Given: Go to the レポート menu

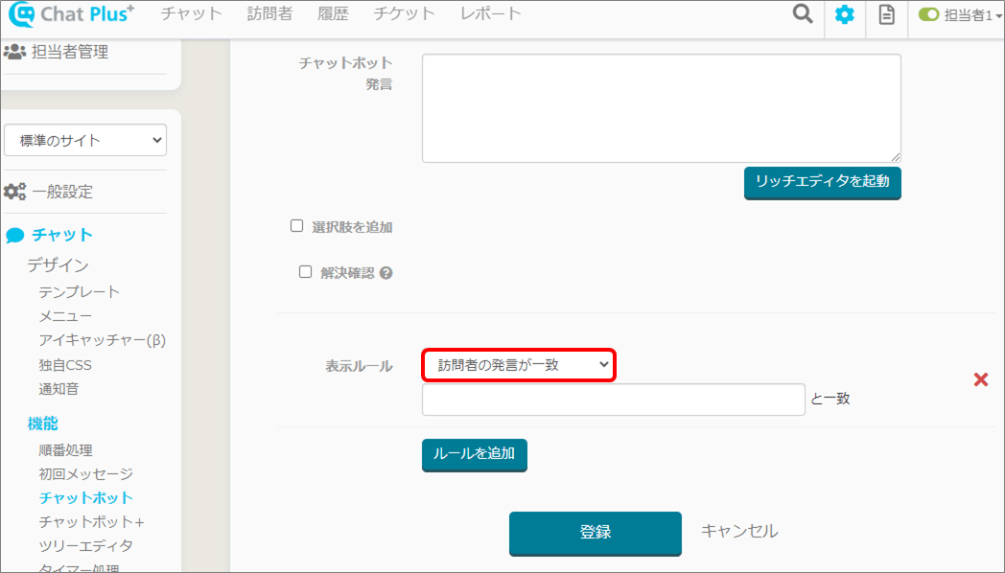Looking at the screenshot, I should [x=490, y=13].
